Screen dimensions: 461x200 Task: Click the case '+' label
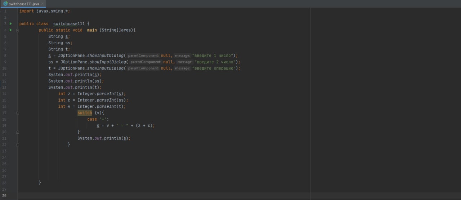[98, 119]
